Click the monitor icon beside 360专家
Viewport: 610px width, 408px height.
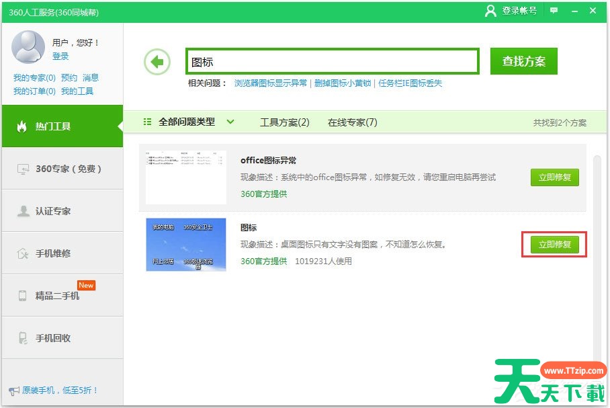(x=22, y=169)
